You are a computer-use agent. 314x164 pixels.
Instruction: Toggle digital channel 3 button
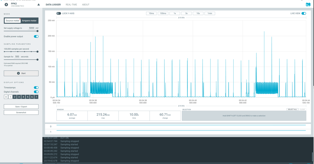point(19,97)
